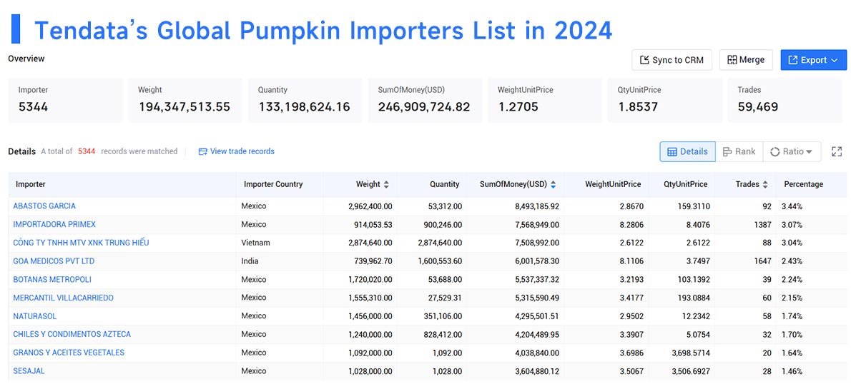Click trades value 1387
Viewport: 851px width, 384px height.
[762, 224]
